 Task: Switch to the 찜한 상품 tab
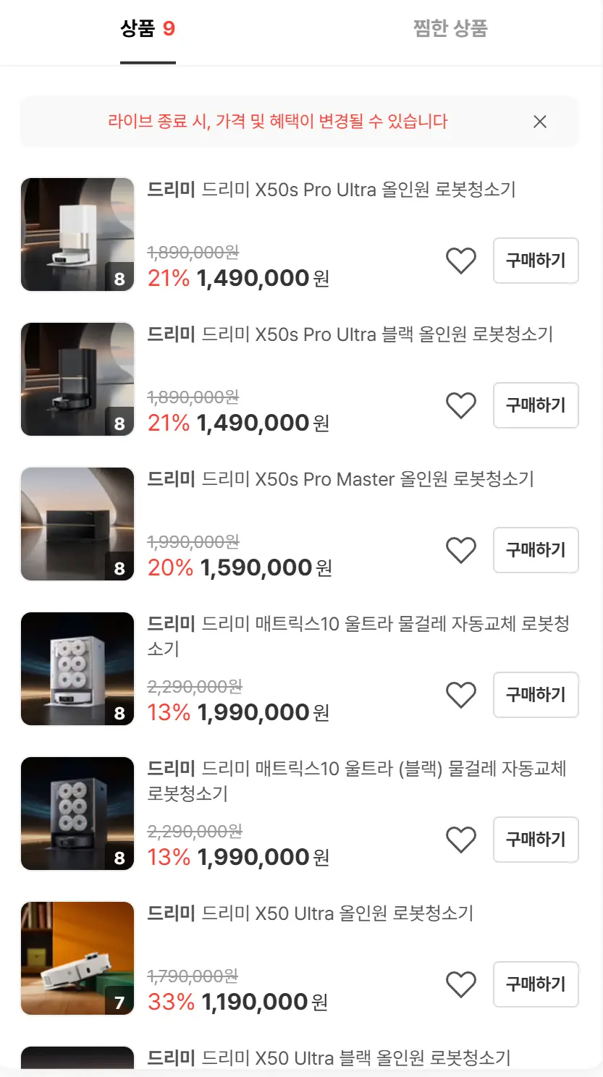pos(450,29)
